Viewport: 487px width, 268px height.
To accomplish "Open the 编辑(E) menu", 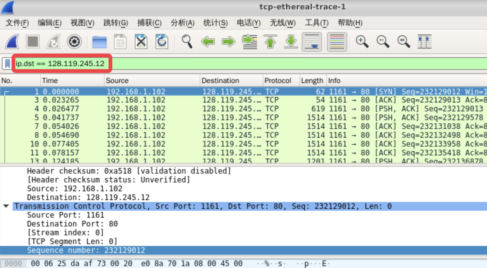I will pyautogui.click(x=49, y=23).
